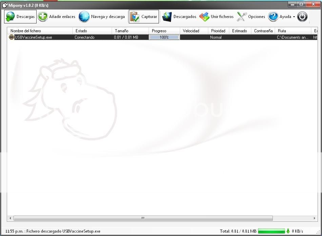The width and height of the screenshot is (322, 236).
Task: Click the horizontal scrollbar thumb
Action: point(143,218)
